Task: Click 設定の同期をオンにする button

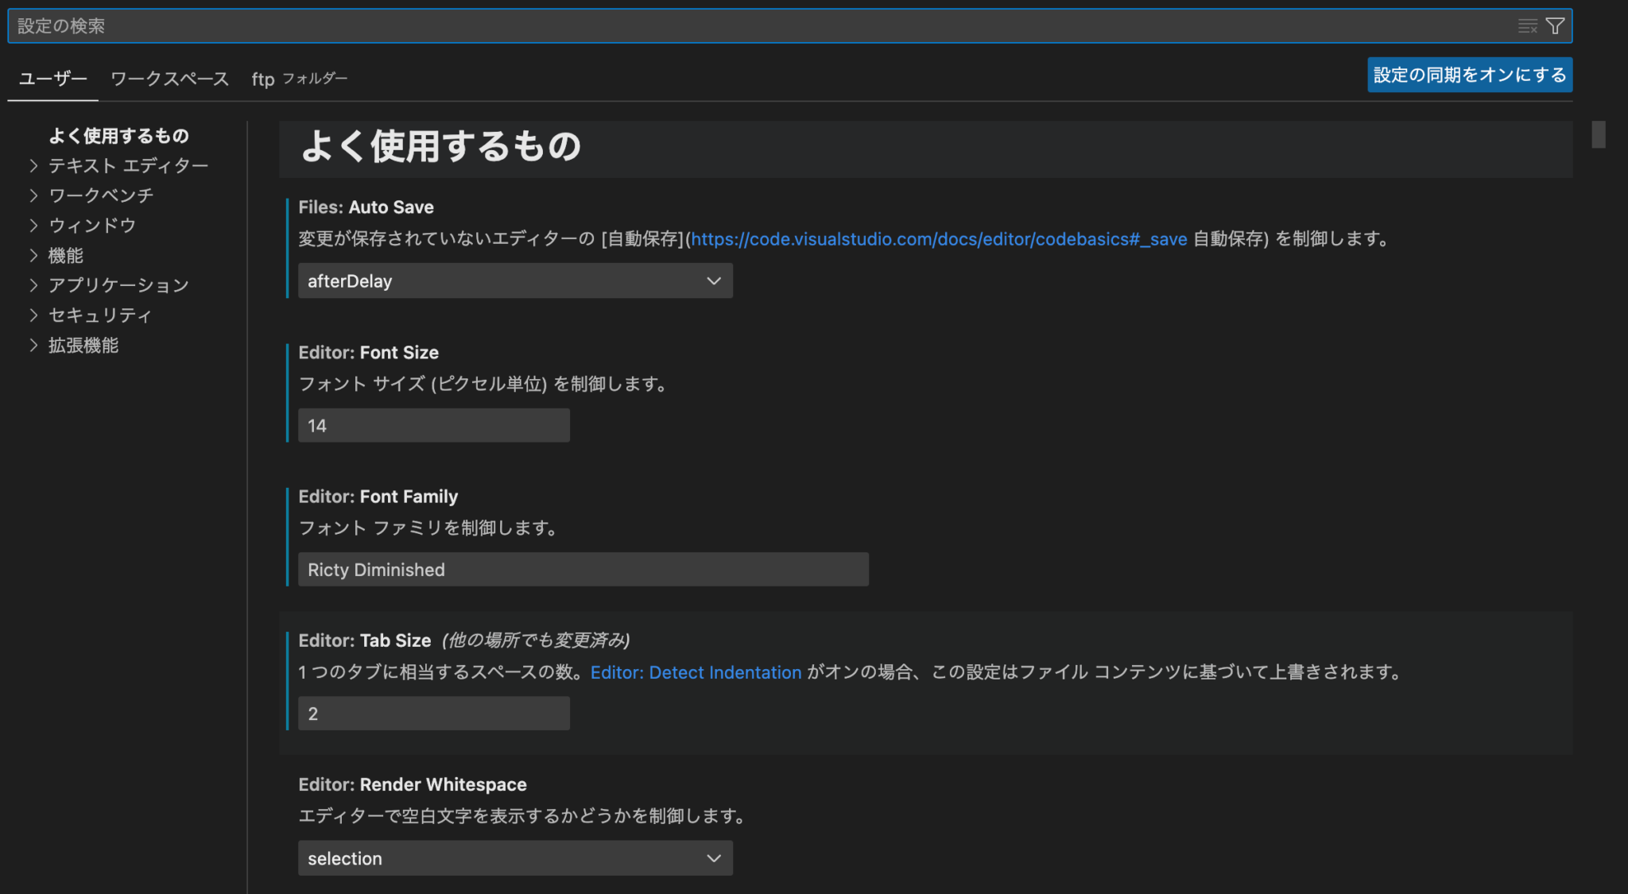Action: click(x=1470, y=75)
